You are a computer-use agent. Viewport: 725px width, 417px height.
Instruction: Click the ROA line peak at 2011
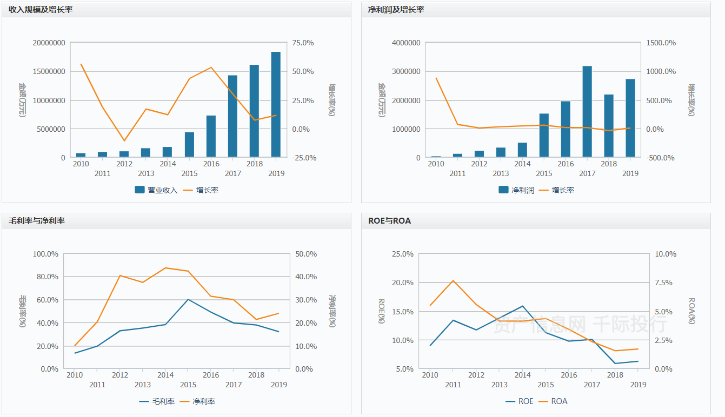click(x=453, y=280)
